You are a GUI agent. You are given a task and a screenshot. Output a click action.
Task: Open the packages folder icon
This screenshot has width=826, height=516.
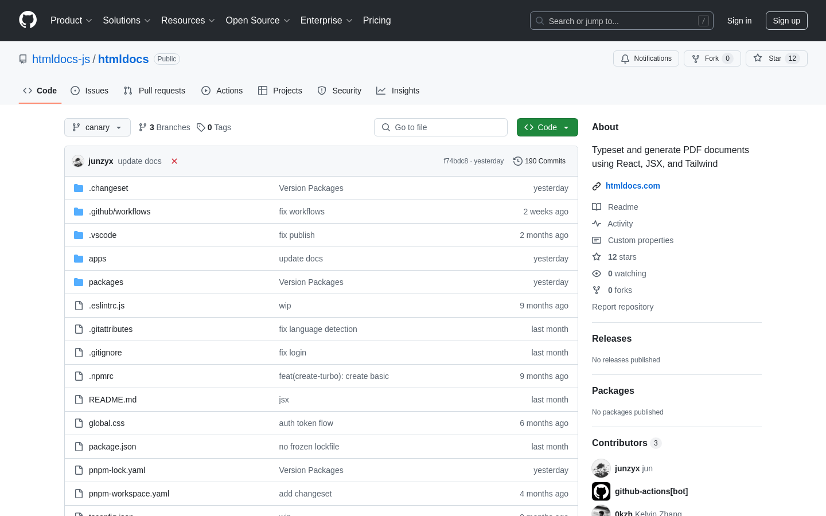coord(79,282)
